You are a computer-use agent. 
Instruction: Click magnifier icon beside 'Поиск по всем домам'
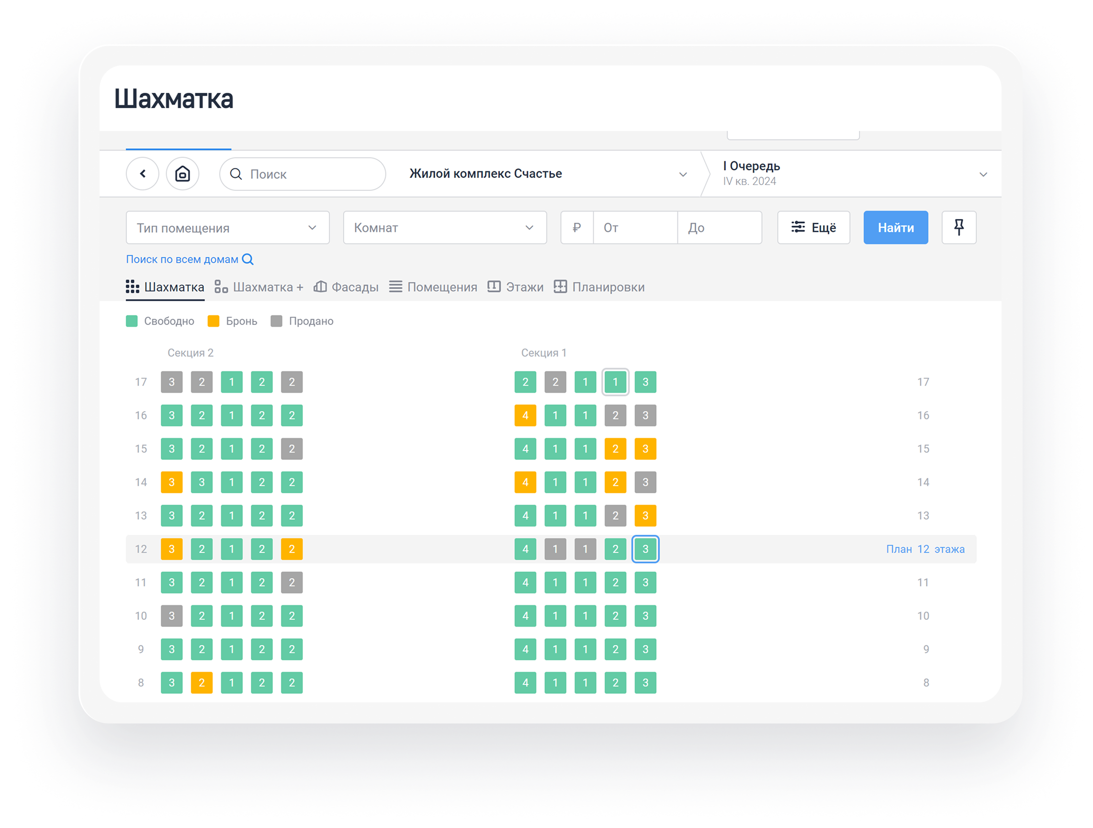[248, 260]
